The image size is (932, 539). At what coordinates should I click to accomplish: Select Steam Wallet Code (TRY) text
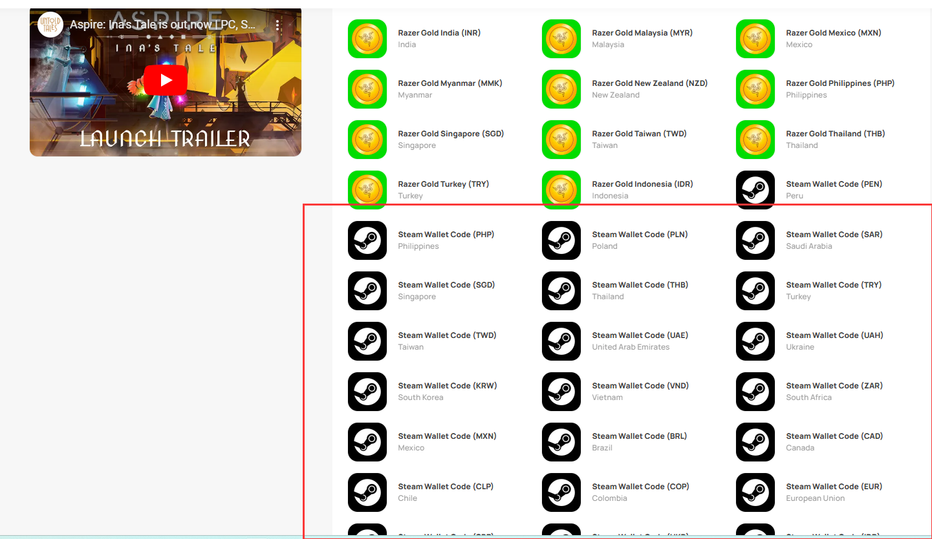coord(834,285)
